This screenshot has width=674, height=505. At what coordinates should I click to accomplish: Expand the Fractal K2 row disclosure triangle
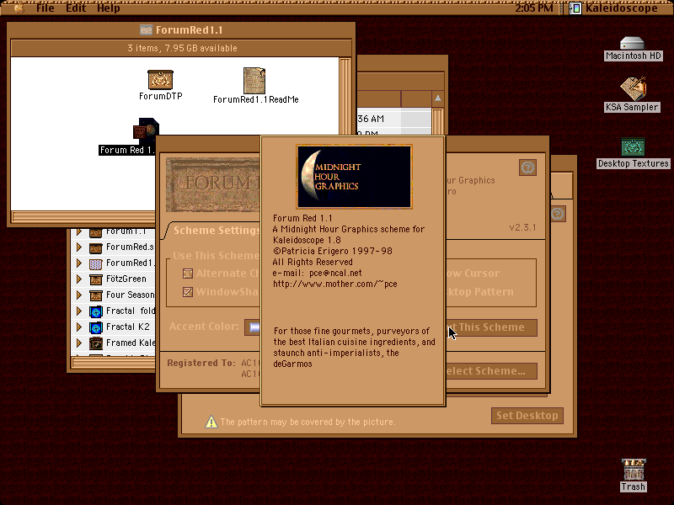(79, 327)
